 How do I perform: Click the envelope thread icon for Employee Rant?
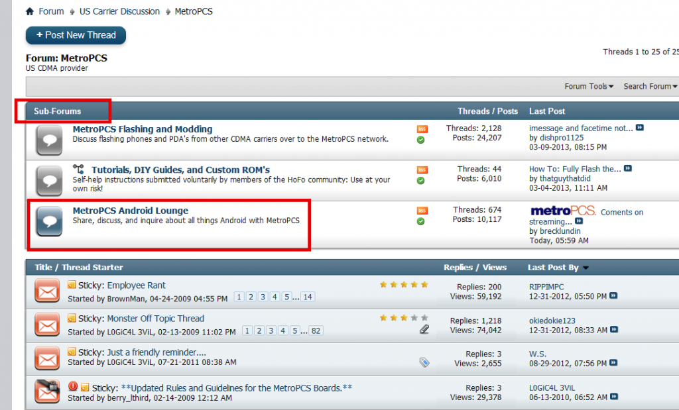pyautogui.click(x=47, y=291)
